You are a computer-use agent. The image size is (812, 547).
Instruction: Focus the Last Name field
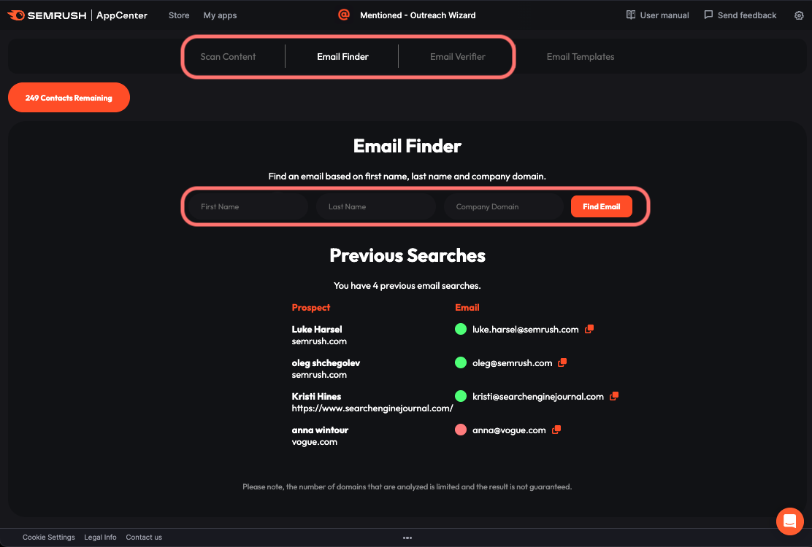[376, 206]
